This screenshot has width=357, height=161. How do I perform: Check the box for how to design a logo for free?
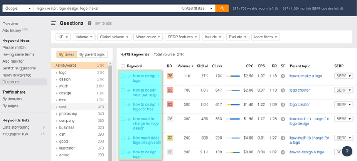click(x=123, y=104)
